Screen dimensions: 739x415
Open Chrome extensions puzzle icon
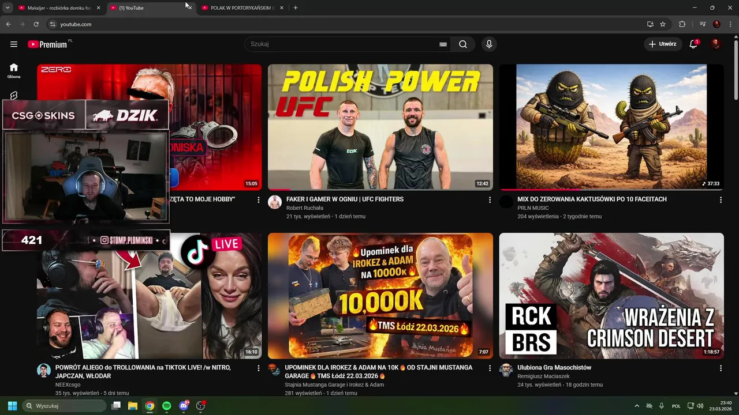click(x=682, y=24)
